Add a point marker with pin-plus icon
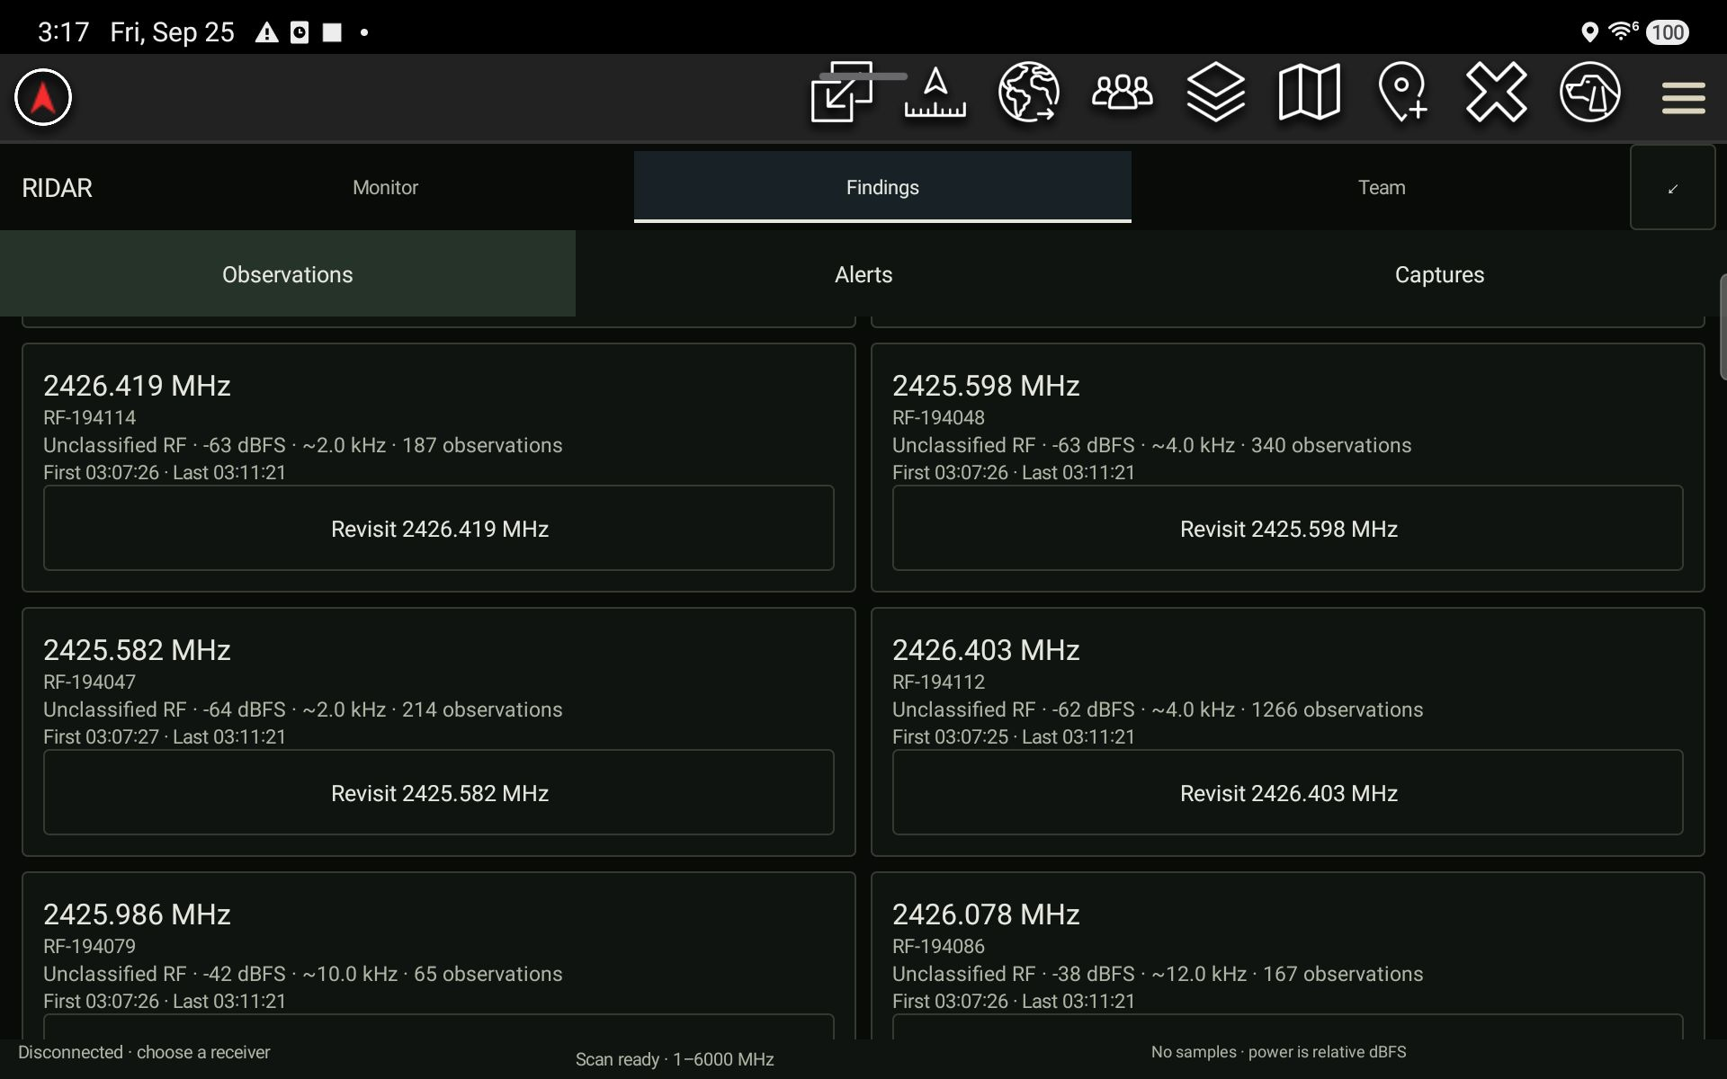Image resolution: width=1727 pixels, height=1079 pixels. [1403, 92]
